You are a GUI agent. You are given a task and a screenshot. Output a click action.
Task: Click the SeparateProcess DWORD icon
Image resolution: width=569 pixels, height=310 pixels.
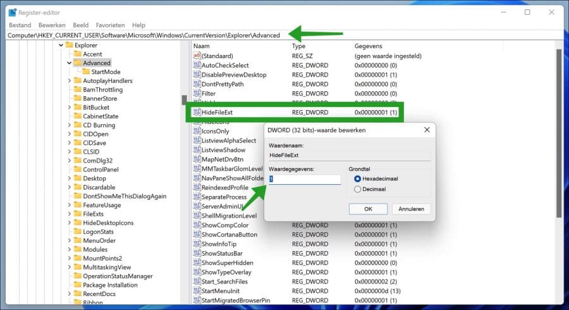[x=197, y=197]
